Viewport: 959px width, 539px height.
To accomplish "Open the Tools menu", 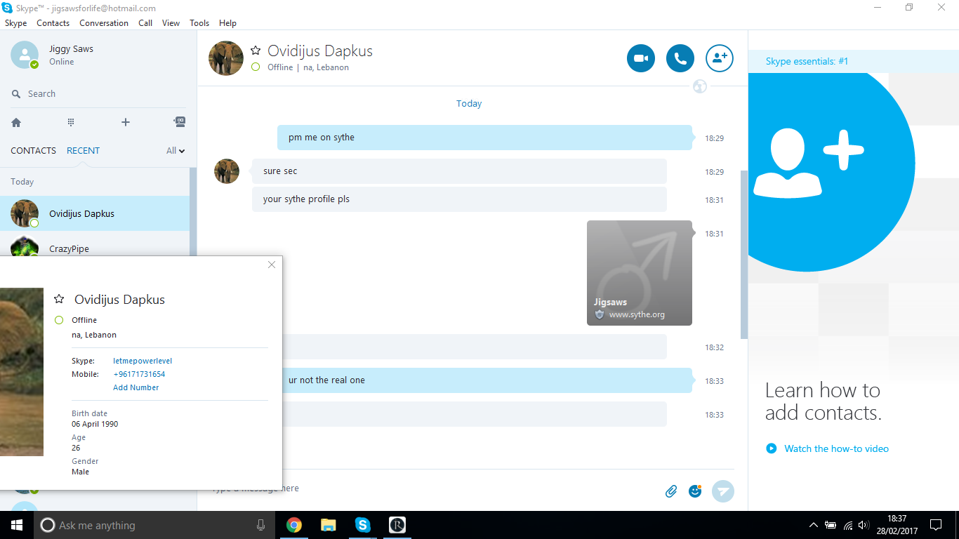I will (x=199, y=23).
